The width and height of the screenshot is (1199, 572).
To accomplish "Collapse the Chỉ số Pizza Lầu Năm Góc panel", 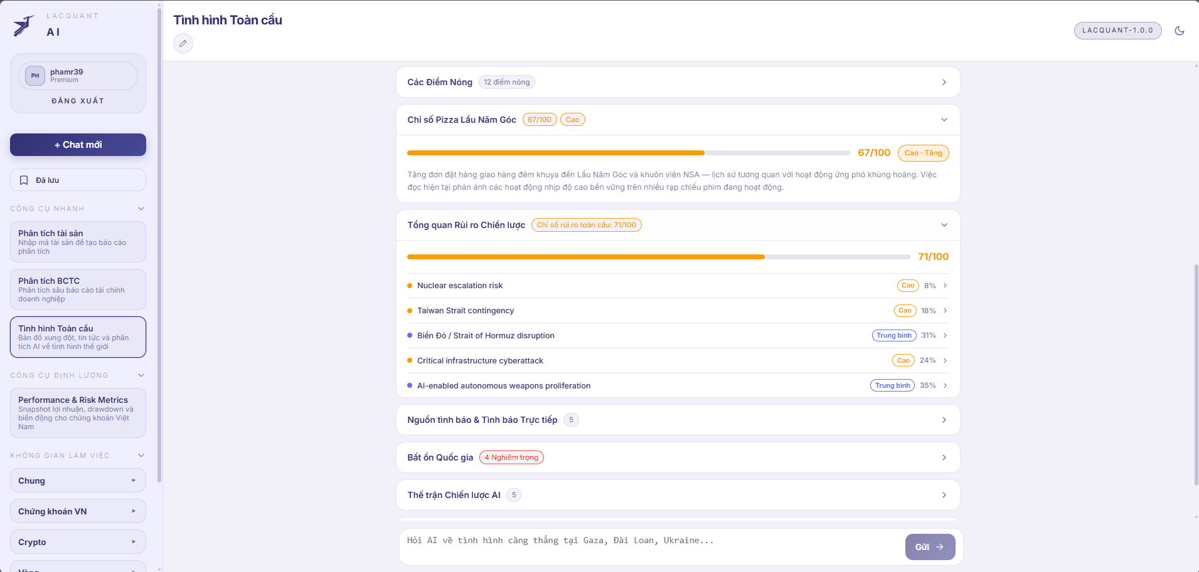I will (944, 120).
